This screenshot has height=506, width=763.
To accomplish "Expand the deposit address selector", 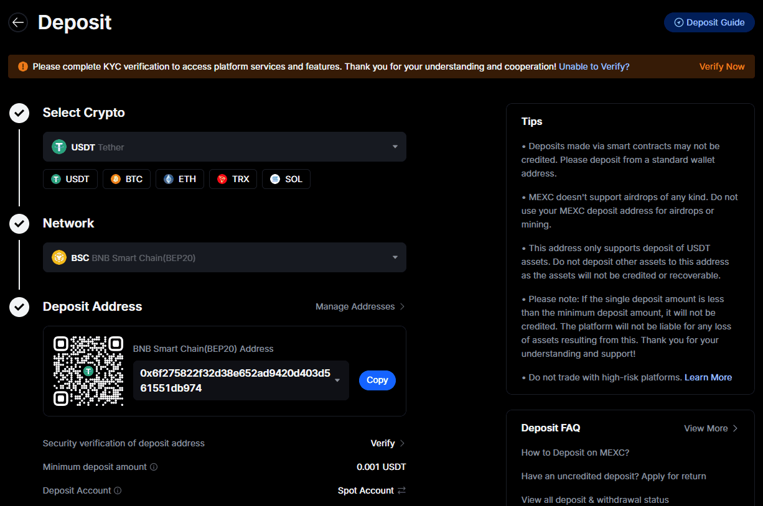I will coord(241,380).
